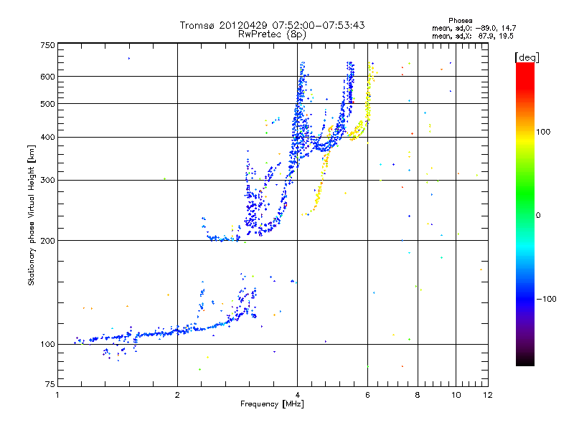Click the y-axis label "400"
The width and height of the screenshot is (574, 430).
(47, 137)
